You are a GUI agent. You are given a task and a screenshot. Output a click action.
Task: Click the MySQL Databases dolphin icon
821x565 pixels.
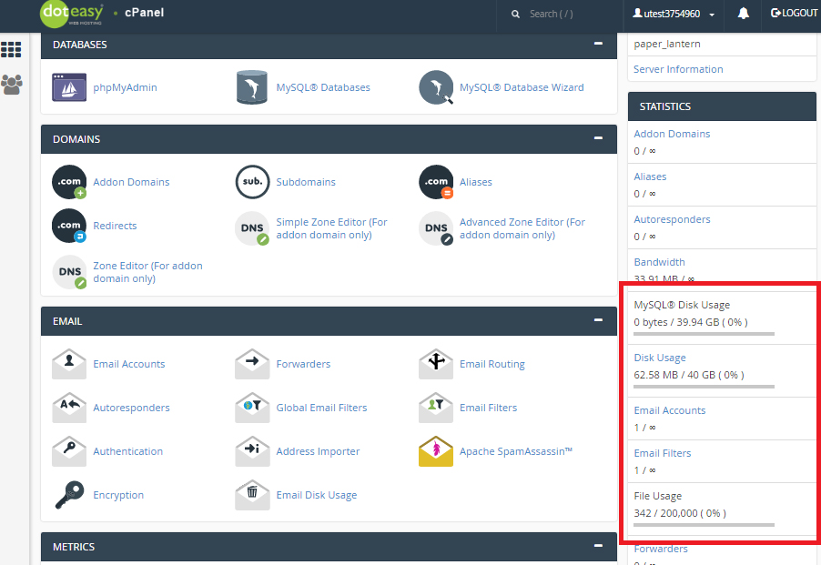(x=252, y=87)
